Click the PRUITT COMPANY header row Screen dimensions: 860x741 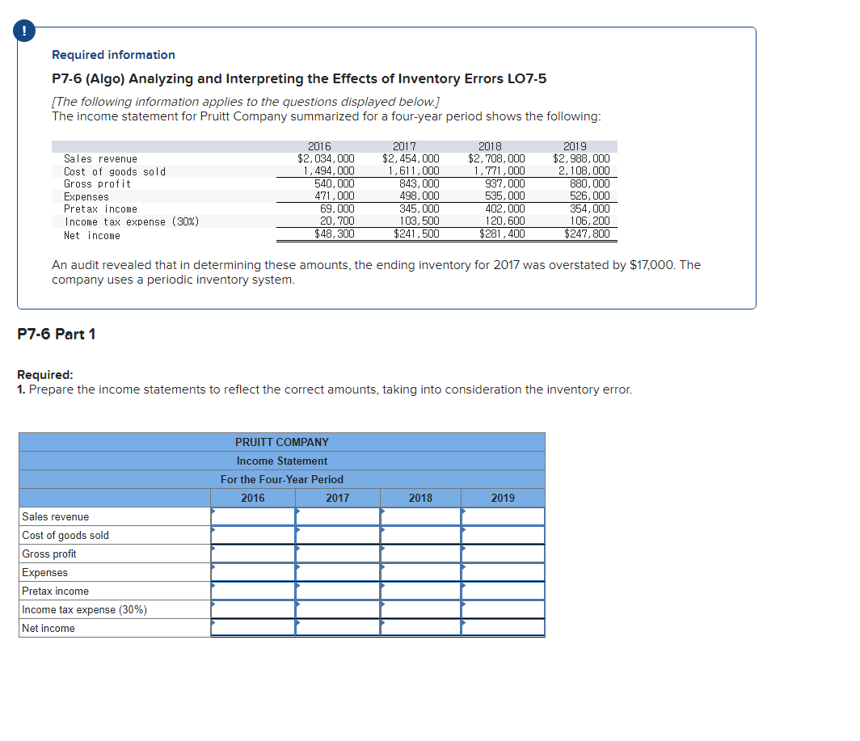click(281, 442)
